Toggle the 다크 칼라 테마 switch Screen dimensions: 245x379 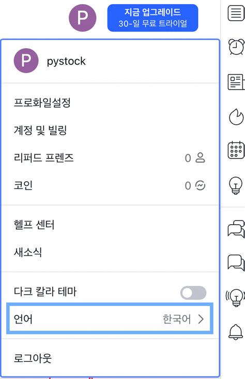pos(193,293)
